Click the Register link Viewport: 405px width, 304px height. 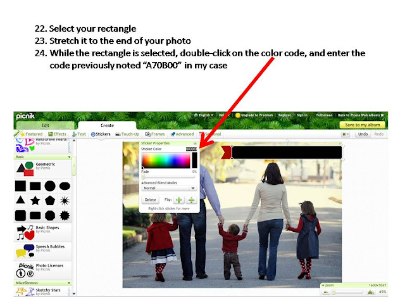pyautogui.click(x=284, y=115)
